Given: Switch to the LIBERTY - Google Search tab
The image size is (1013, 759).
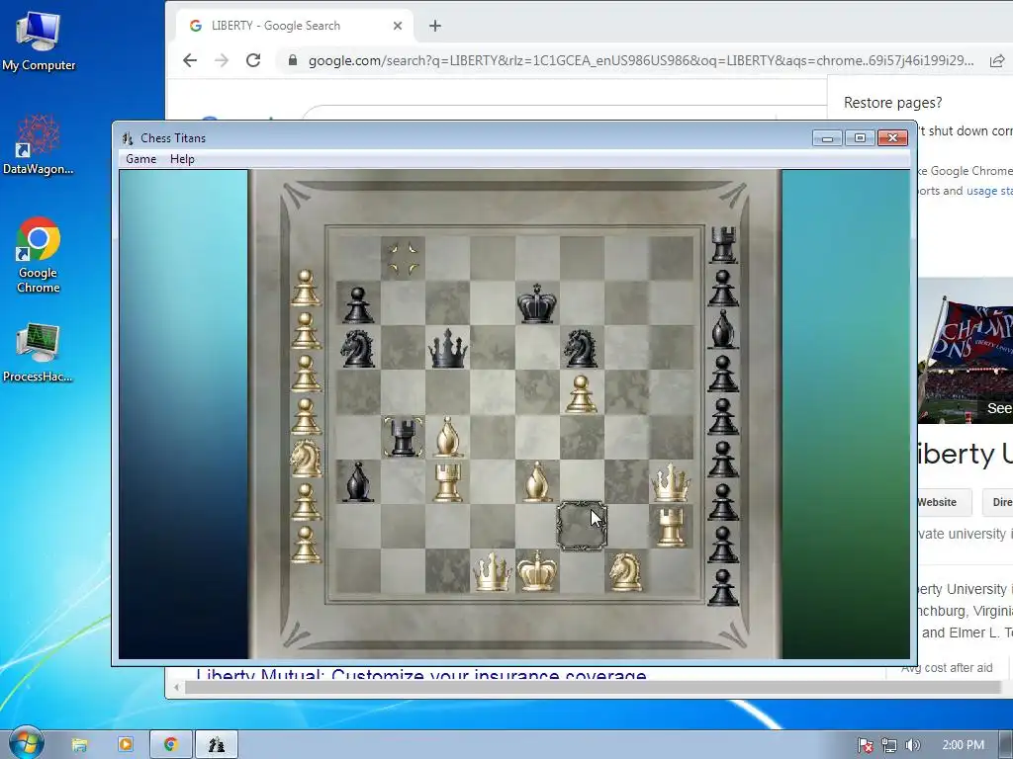Looking at the screenshot, I should tap(294, 26).
